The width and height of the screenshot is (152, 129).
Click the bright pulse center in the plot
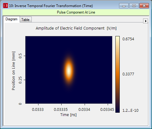[69, 71]
